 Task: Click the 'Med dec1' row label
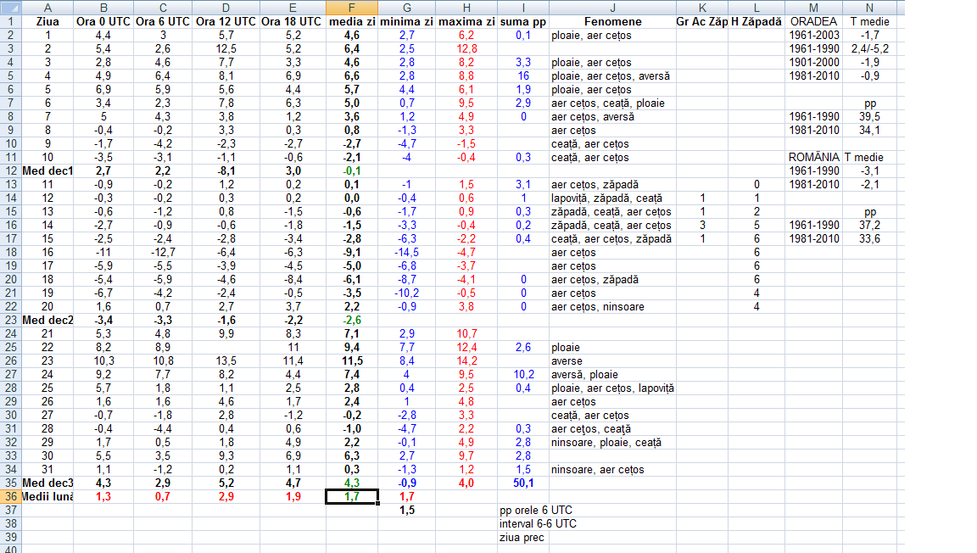(47, 170)
